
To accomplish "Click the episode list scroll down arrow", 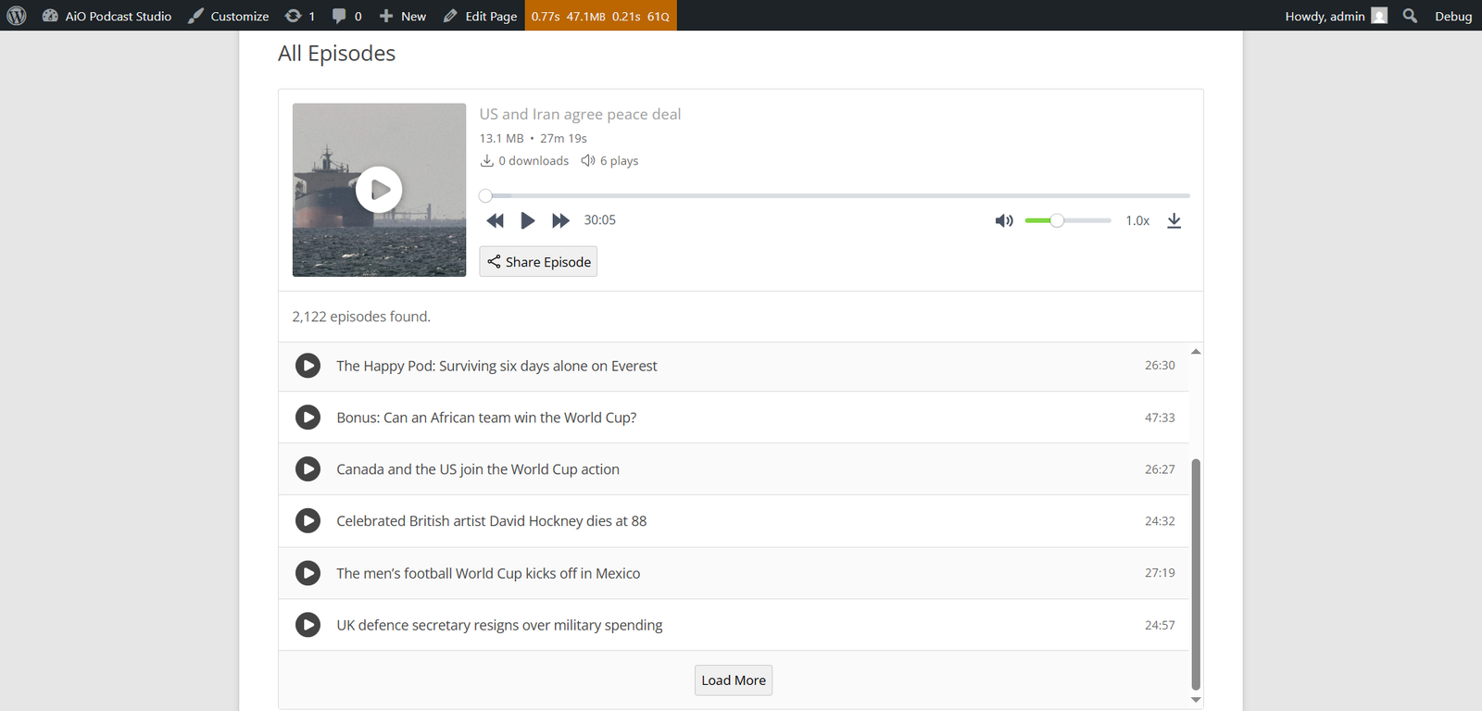I will (1196, 700).
